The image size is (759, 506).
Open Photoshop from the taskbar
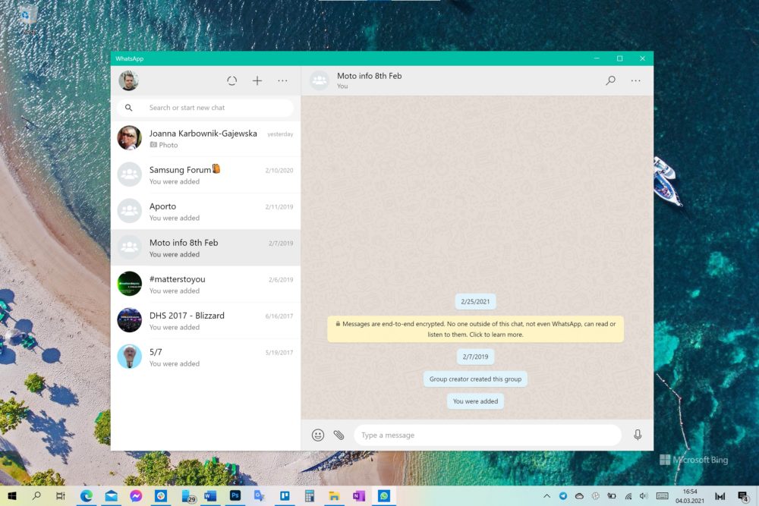tap(235, 496)
